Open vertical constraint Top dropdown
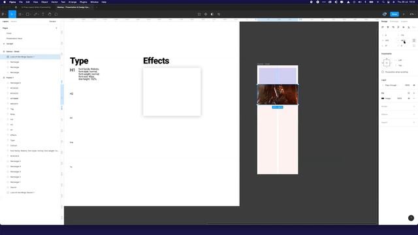The height and width of the screenshot is (235, 418). [x=400, y=65]
